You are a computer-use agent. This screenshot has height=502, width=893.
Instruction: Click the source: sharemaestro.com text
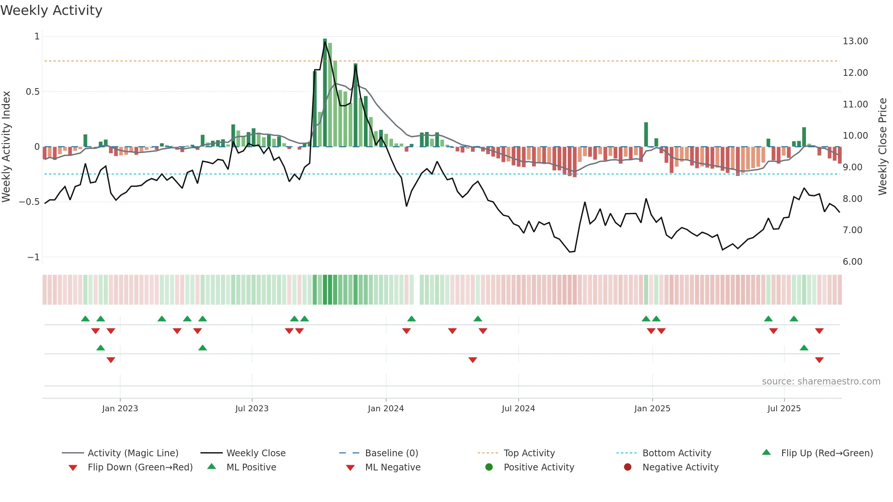coord(821,382)
